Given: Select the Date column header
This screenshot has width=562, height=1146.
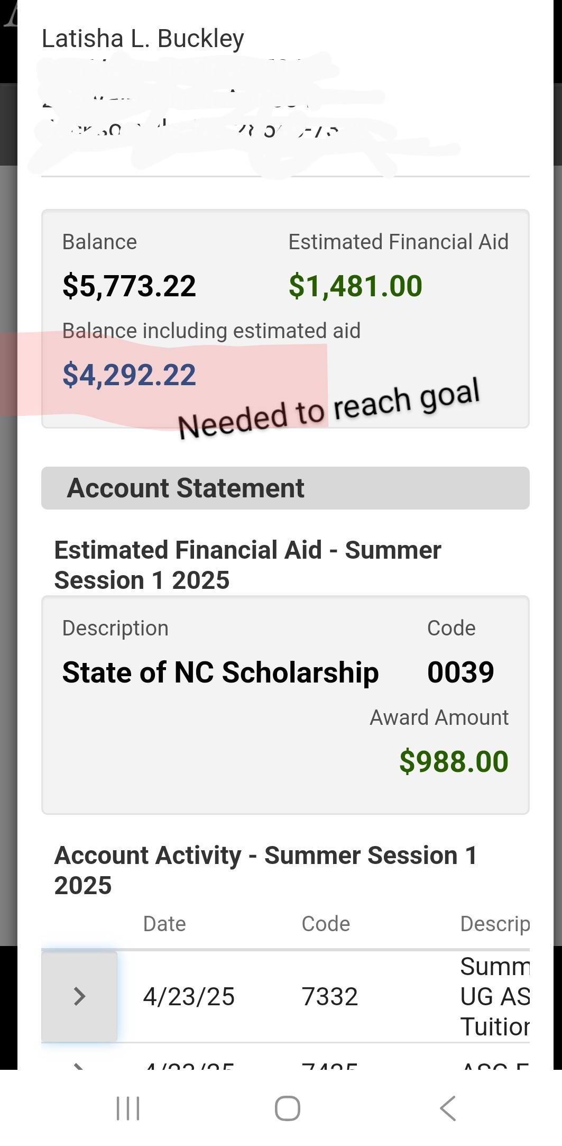Looking at the screenshot, I should click(x=164, y=924).
